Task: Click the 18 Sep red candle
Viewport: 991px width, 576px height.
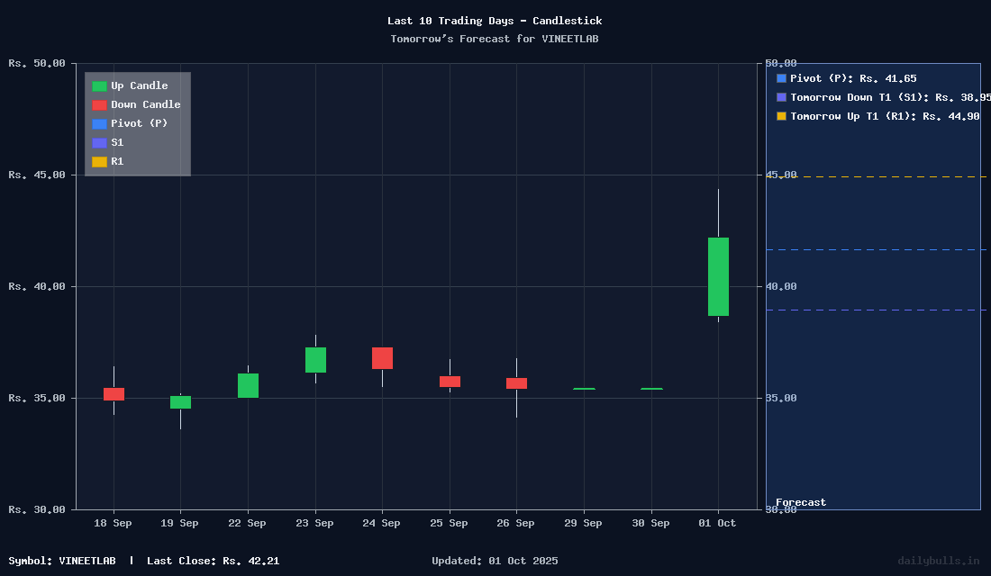Action: pyautogui.click(x=114, y=394)
